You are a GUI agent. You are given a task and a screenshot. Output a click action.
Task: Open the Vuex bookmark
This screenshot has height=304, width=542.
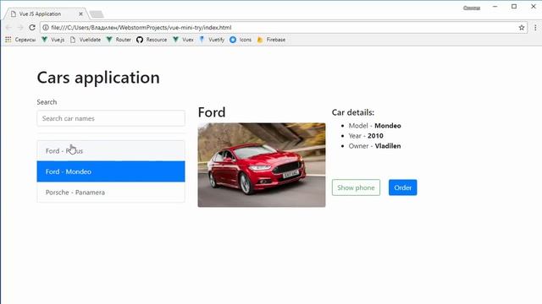(x=183, y=40)
